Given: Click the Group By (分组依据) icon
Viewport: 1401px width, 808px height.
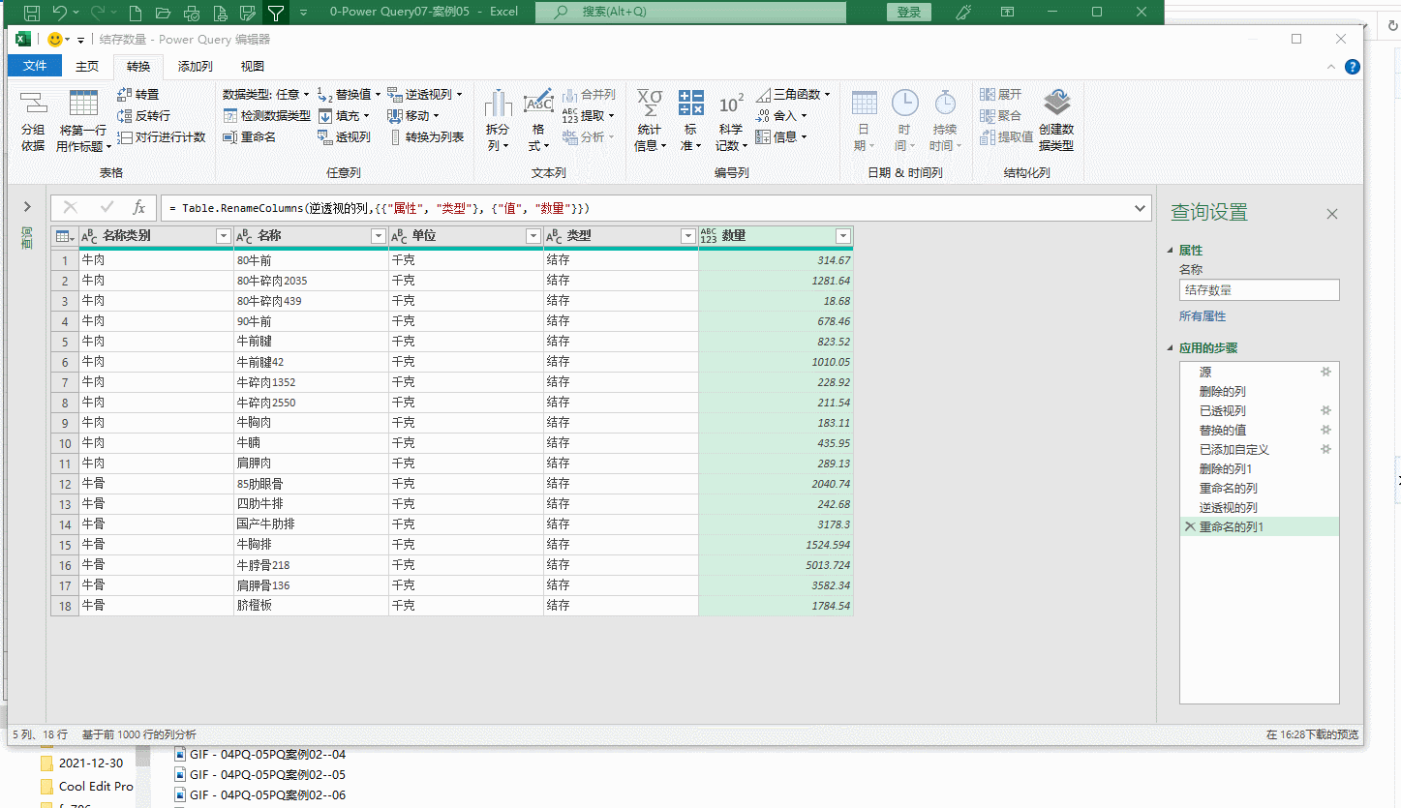Looking at the screenshot, I should 33,121.
